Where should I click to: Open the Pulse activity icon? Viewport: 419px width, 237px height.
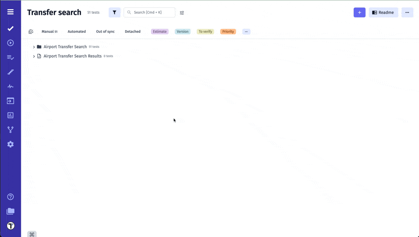point(10,87)
